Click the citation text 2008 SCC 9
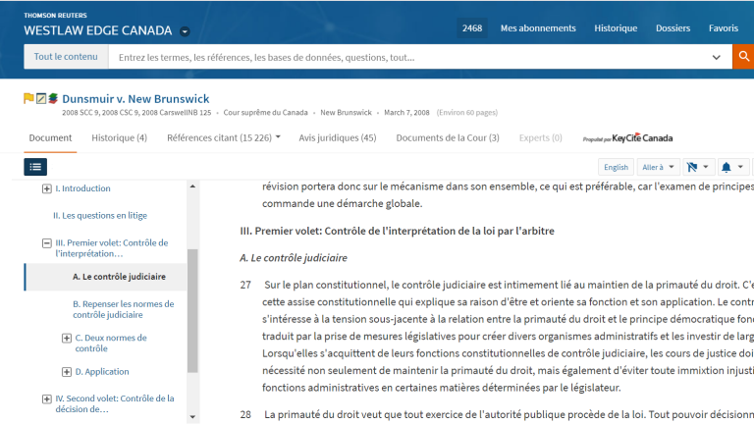 click(80, 113)
